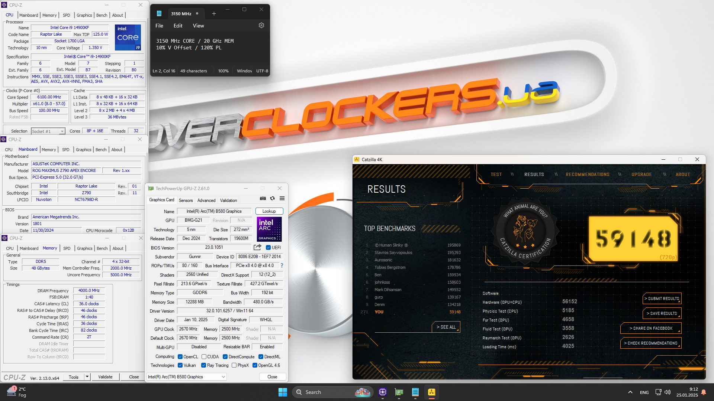Take a GPU-Z screenshot with camera icon

tap(263, 198)
